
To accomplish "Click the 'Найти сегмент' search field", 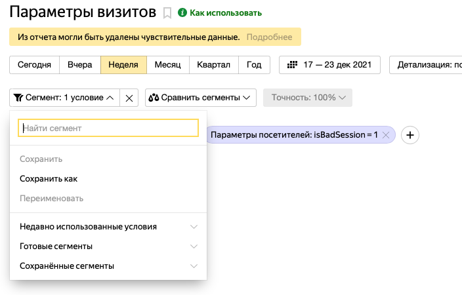I will tap(108, 128).
